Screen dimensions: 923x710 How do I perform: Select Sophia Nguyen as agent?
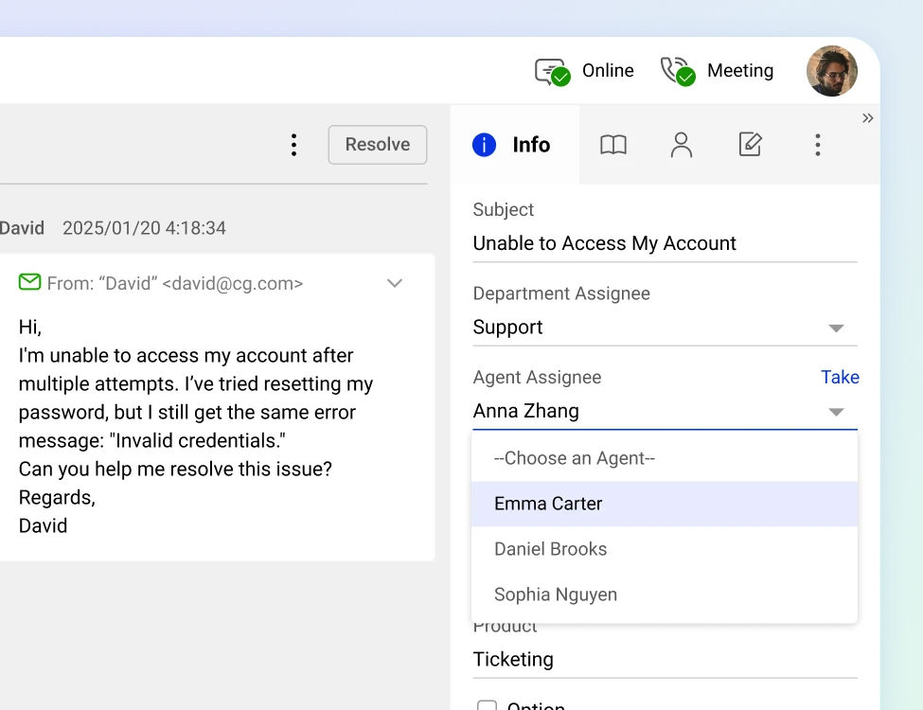pyautogui.click(x=664, y=595)
